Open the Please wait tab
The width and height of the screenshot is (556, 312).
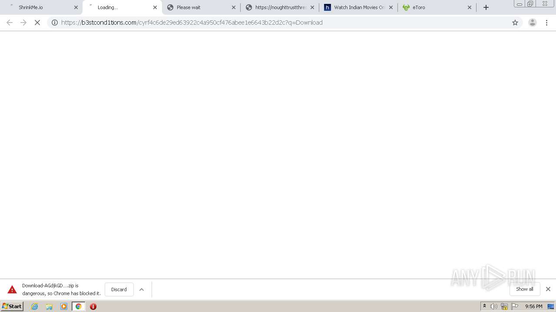coord(201,7)
